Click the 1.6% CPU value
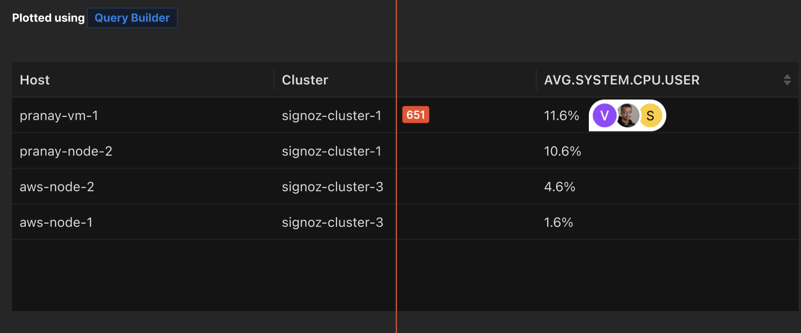The image size is (801, 333). [x=559, y=222]
